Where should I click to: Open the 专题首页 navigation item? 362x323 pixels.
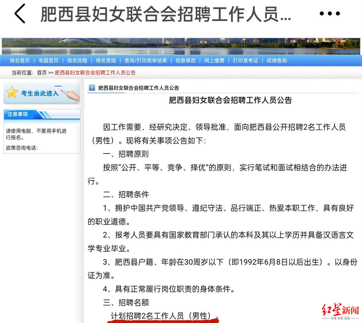(49, 60)
